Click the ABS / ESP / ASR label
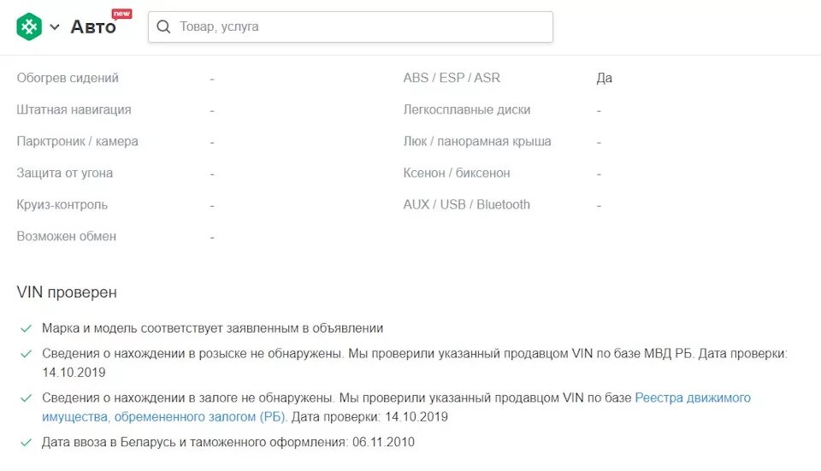 coord(452,78)
